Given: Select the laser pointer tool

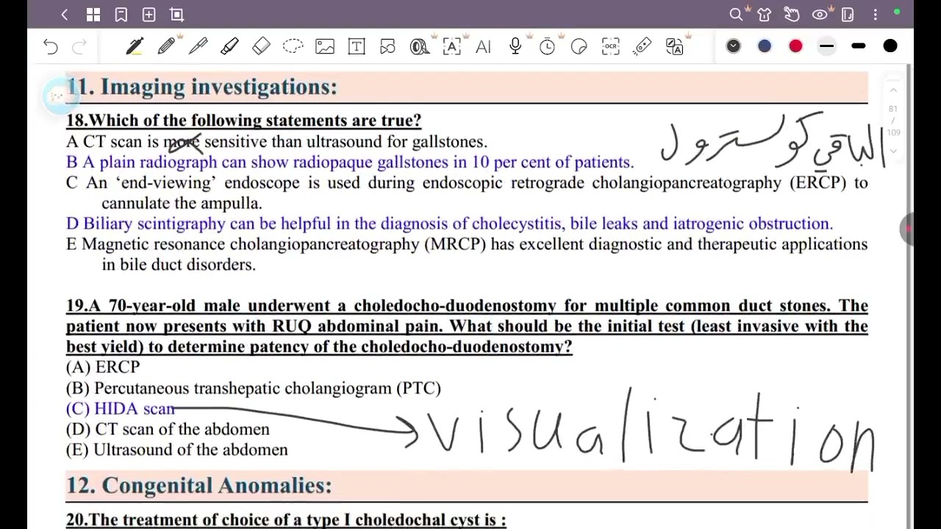Looking at the screenshot, I should tap(642, 47).
